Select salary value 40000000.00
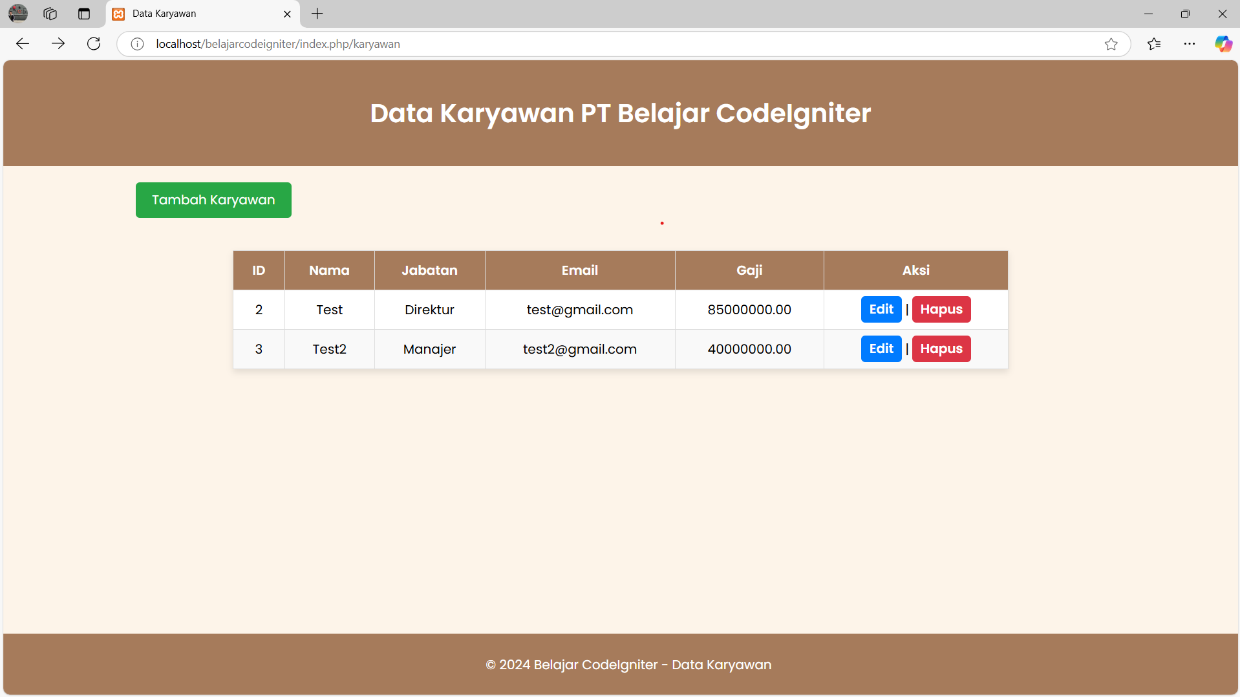Viewport: 1240px width, 697px height. click(749, 349)
